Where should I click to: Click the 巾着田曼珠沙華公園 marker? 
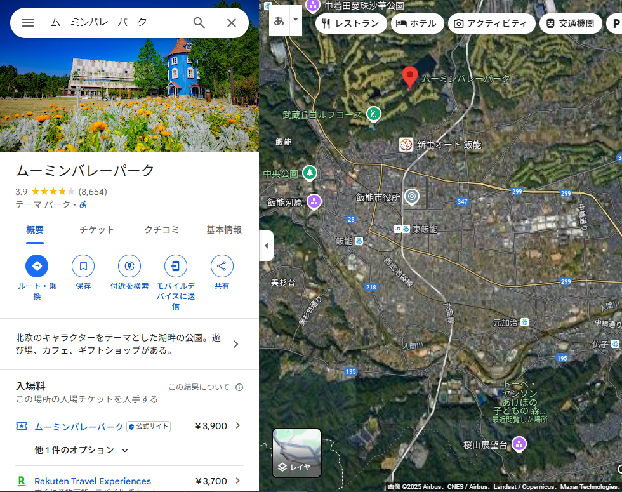tap(312, 6)
